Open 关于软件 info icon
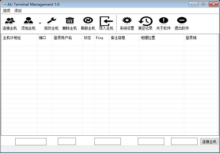Image resolution: width=220 pixels, height=153 pixels. tap(163, 21)
